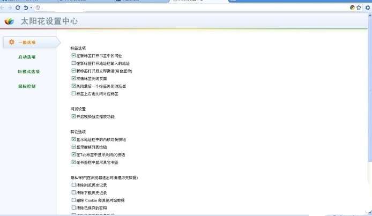This screenshot has height=216, width=372.
Task: Select 鼠标控制 in the sidebar
Action: [x=27, y=86]
